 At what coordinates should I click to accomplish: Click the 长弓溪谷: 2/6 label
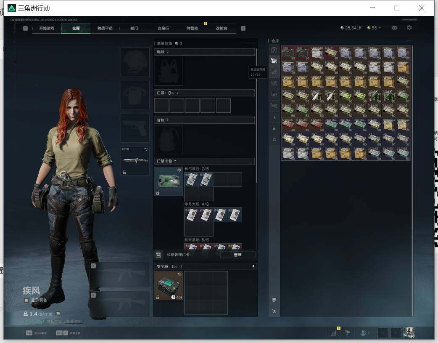click(x=196, y=169)
